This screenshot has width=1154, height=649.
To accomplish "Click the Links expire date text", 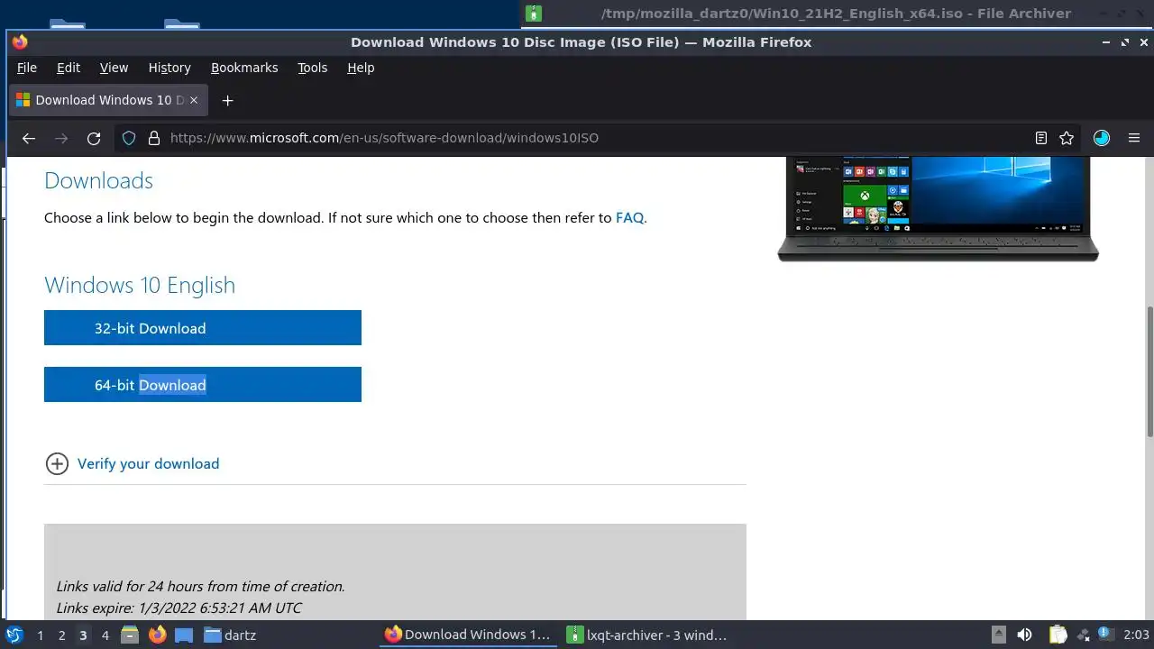I will point(179,608).
